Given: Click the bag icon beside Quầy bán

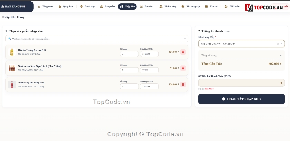Looking at the screenshot, I should coord(60,6).
